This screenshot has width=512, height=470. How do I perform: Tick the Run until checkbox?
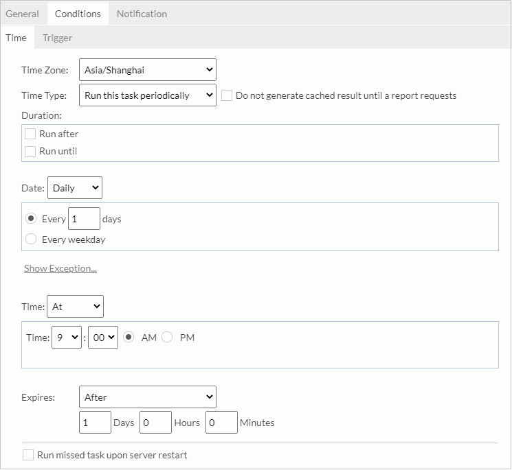[30, 151]
